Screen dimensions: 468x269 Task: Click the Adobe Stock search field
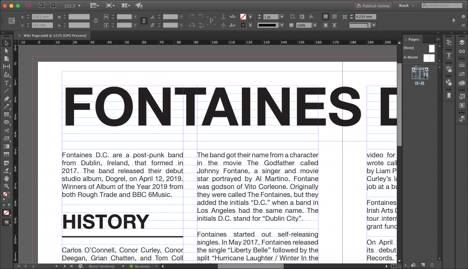[441, 5]
